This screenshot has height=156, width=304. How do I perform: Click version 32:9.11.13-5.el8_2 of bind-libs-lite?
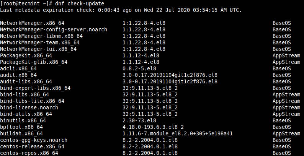pyautogui.click(x=150, y=101)
